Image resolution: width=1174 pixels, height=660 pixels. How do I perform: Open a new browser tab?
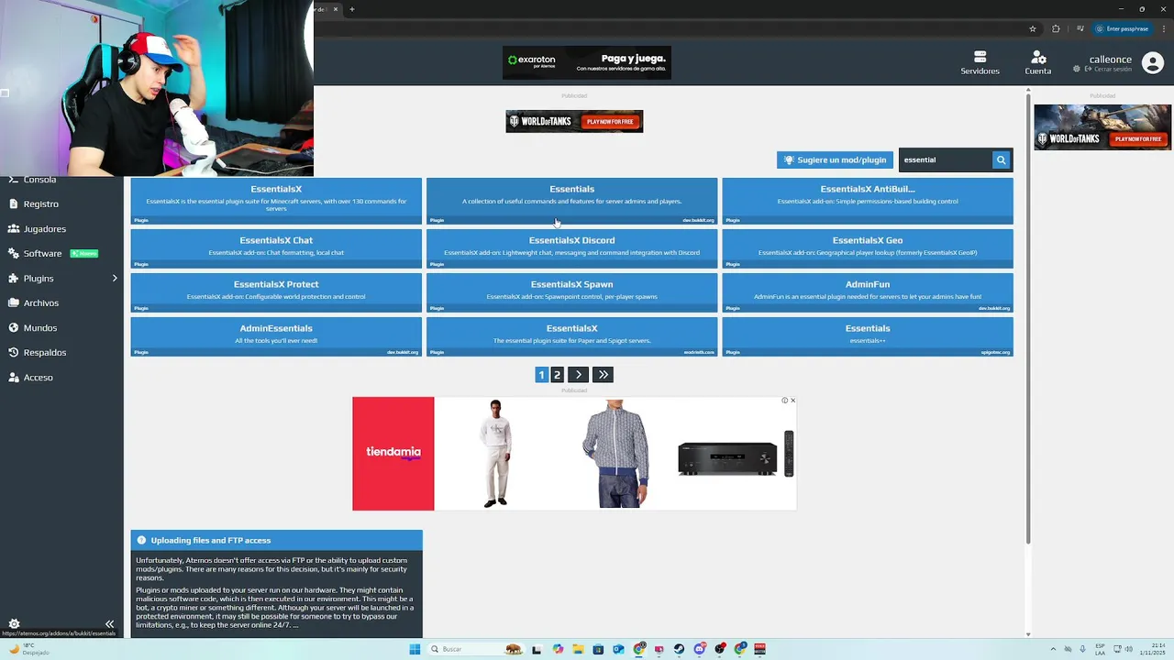351,9
